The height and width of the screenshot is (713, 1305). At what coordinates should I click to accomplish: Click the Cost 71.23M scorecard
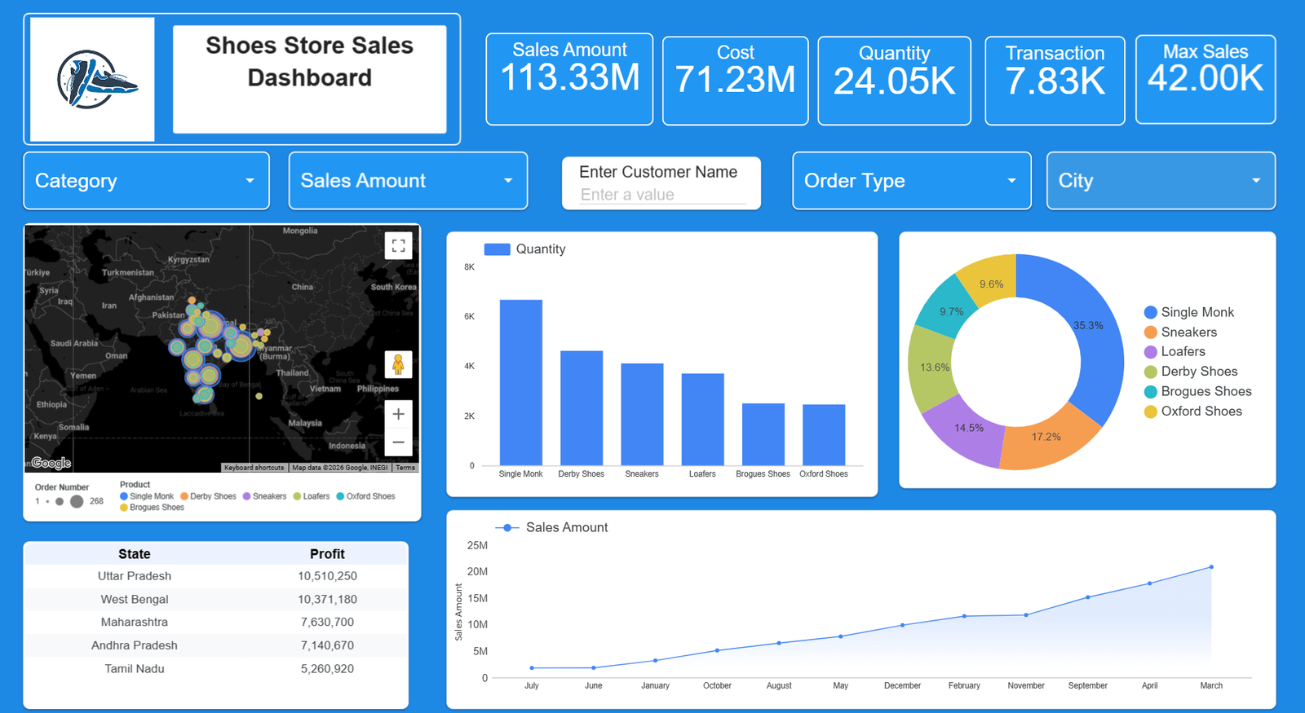tap(736, 81)
